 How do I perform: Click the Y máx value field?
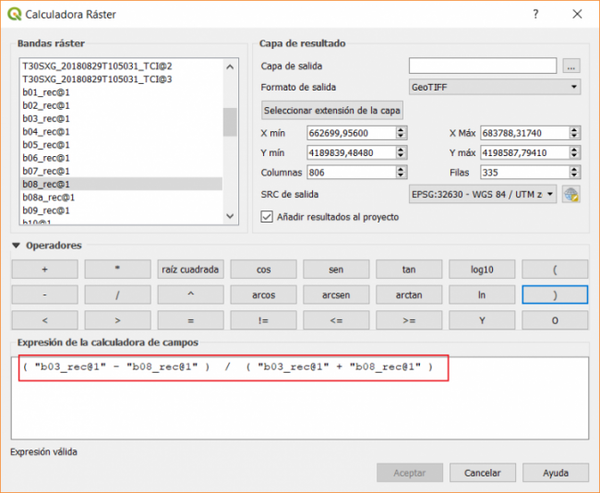click(524, 152)
